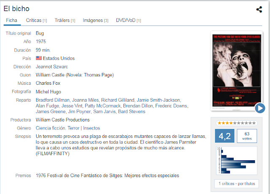The width and height of the screenshot is (270, 194).
Task: Click the year '1975'
Action: pos(41,41)
